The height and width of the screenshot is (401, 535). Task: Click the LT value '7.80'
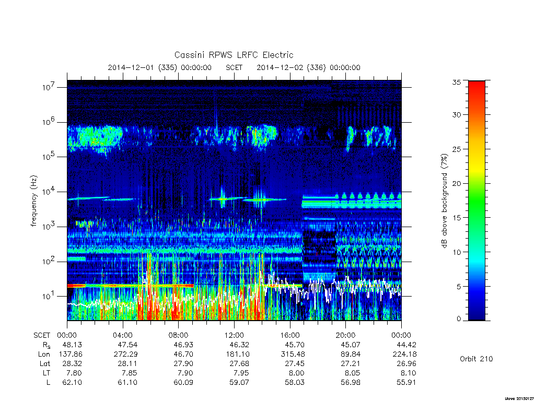74,373
